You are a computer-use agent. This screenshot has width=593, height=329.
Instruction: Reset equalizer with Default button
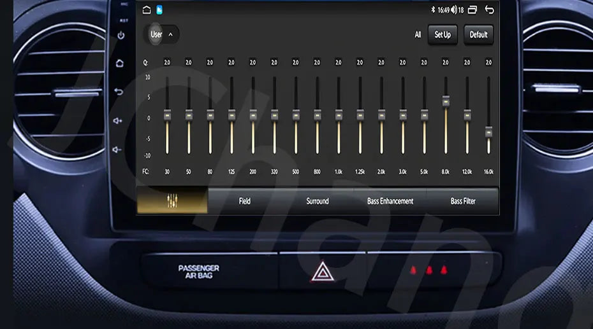478,35
